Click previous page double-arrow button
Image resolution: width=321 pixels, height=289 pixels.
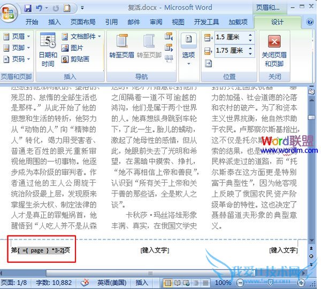pyautogui.click(x=311, y=248)
